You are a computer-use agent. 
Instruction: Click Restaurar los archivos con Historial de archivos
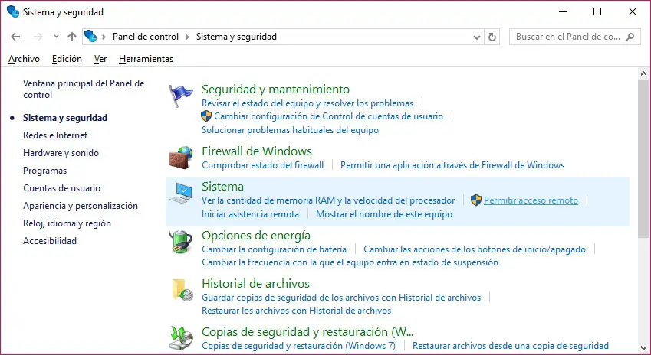click(297, 311)
